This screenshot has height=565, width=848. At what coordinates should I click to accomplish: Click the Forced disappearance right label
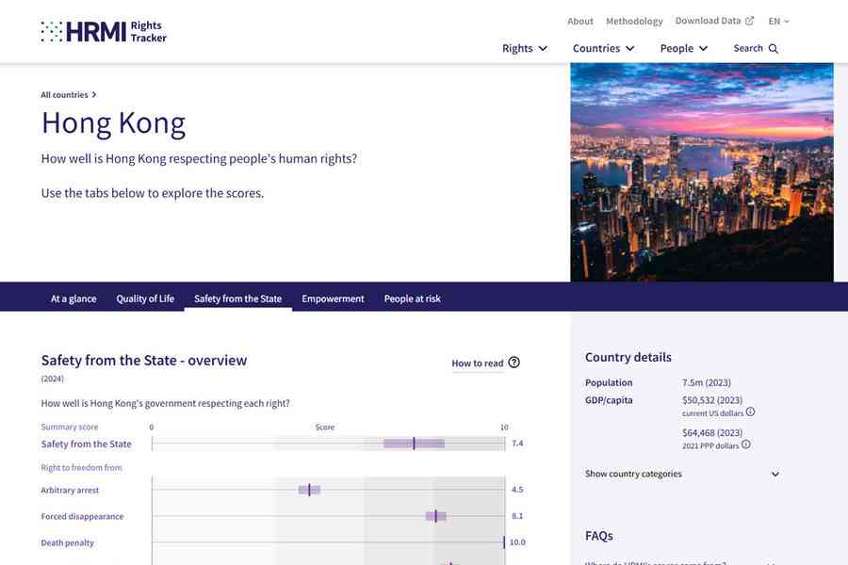[82, 516]
